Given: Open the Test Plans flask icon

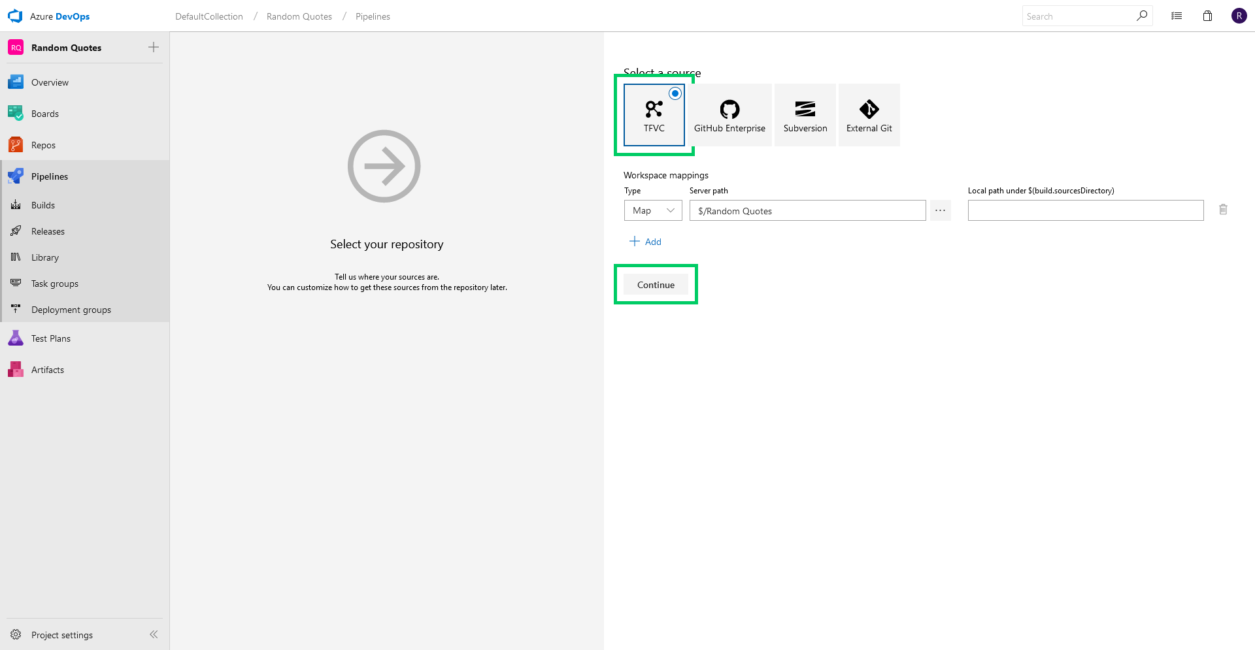Looking at the screenshot, I should (x=16, y=338).
